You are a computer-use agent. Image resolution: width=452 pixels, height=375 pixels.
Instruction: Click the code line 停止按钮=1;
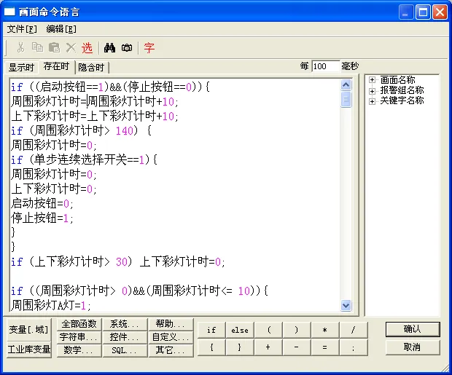point(42,218)
